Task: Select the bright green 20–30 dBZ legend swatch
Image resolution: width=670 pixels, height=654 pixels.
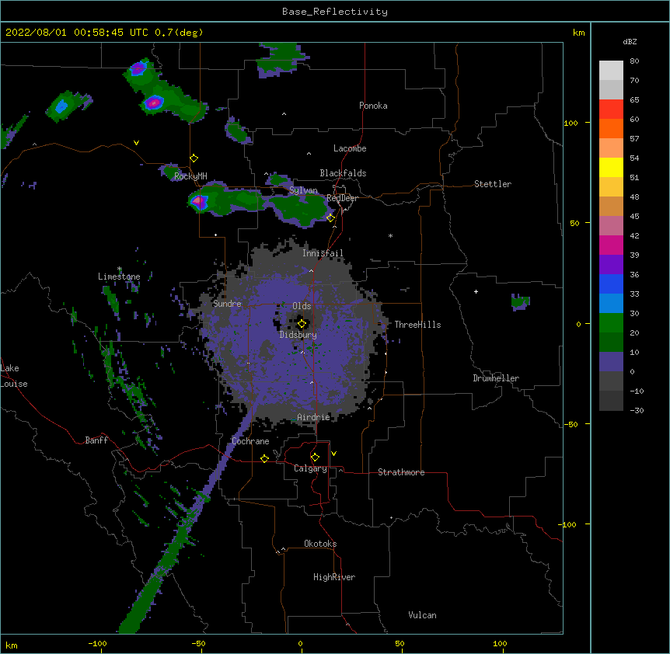Action: pos(611,323)
